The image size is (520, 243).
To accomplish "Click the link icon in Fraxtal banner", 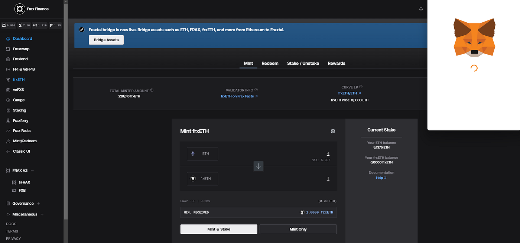I will 82,29.
